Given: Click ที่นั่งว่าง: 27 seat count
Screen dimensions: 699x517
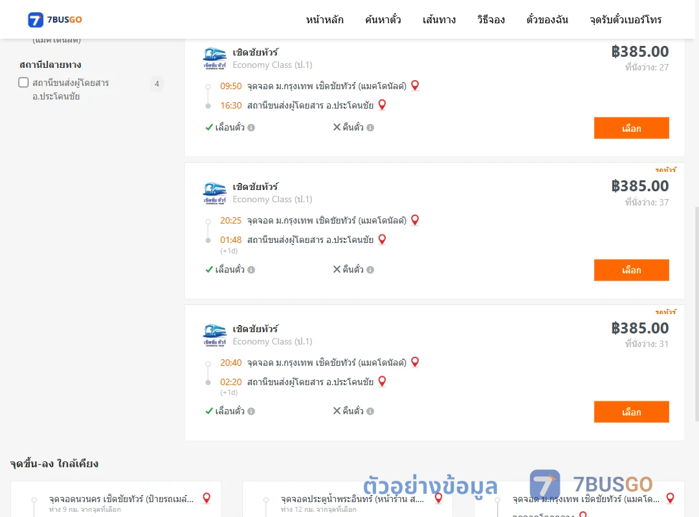Looking at the screenshot, I should tap(647, 67).
